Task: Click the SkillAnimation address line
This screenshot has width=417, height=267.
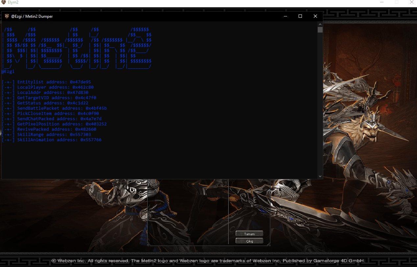Action: coord(52,140)
